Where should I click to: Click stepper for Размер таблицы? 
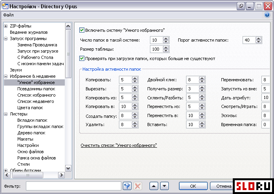(166, 49)
